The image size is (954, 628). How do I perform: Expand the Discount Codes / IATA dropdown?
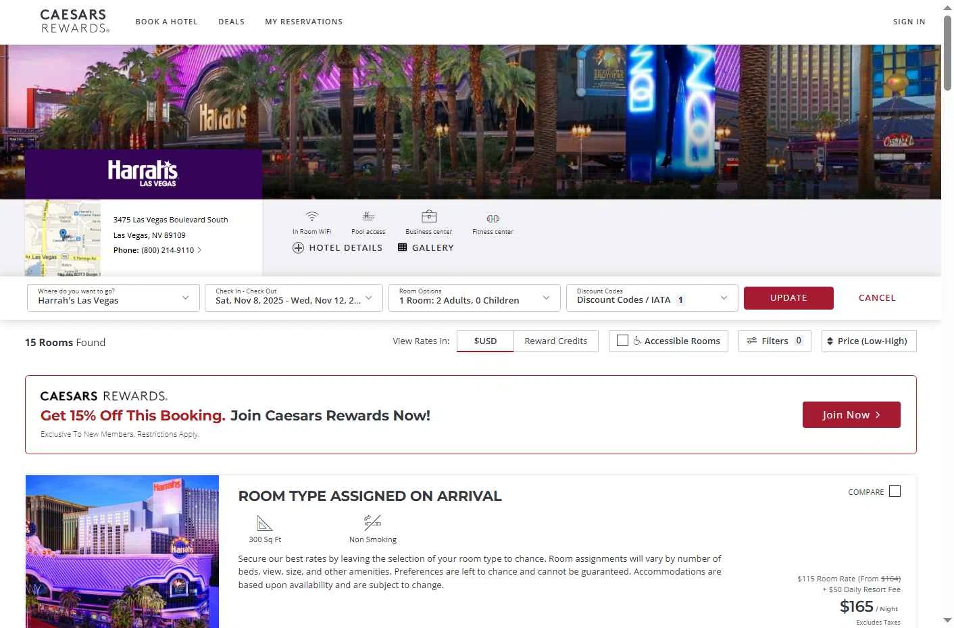(652, 297)
